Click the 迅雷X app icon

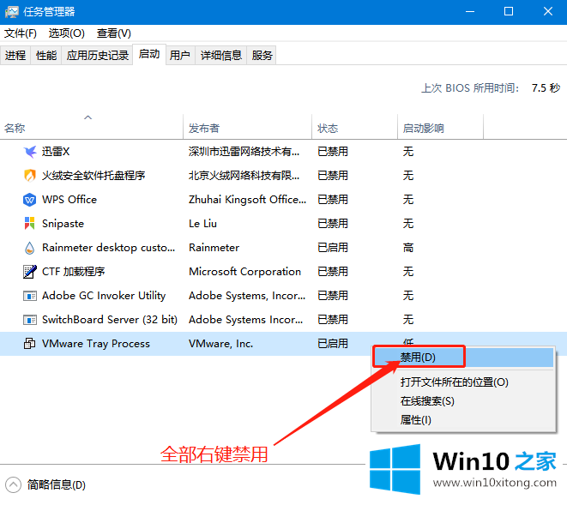pos(30,152)
